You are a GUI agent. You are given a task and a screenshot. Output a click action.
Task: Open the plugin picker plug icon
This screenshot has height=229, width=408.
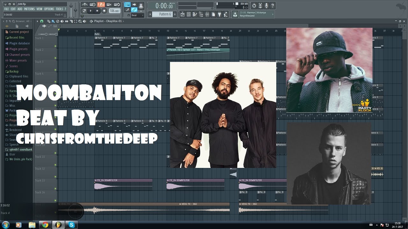pyautogui.click(x=220, y=14)
